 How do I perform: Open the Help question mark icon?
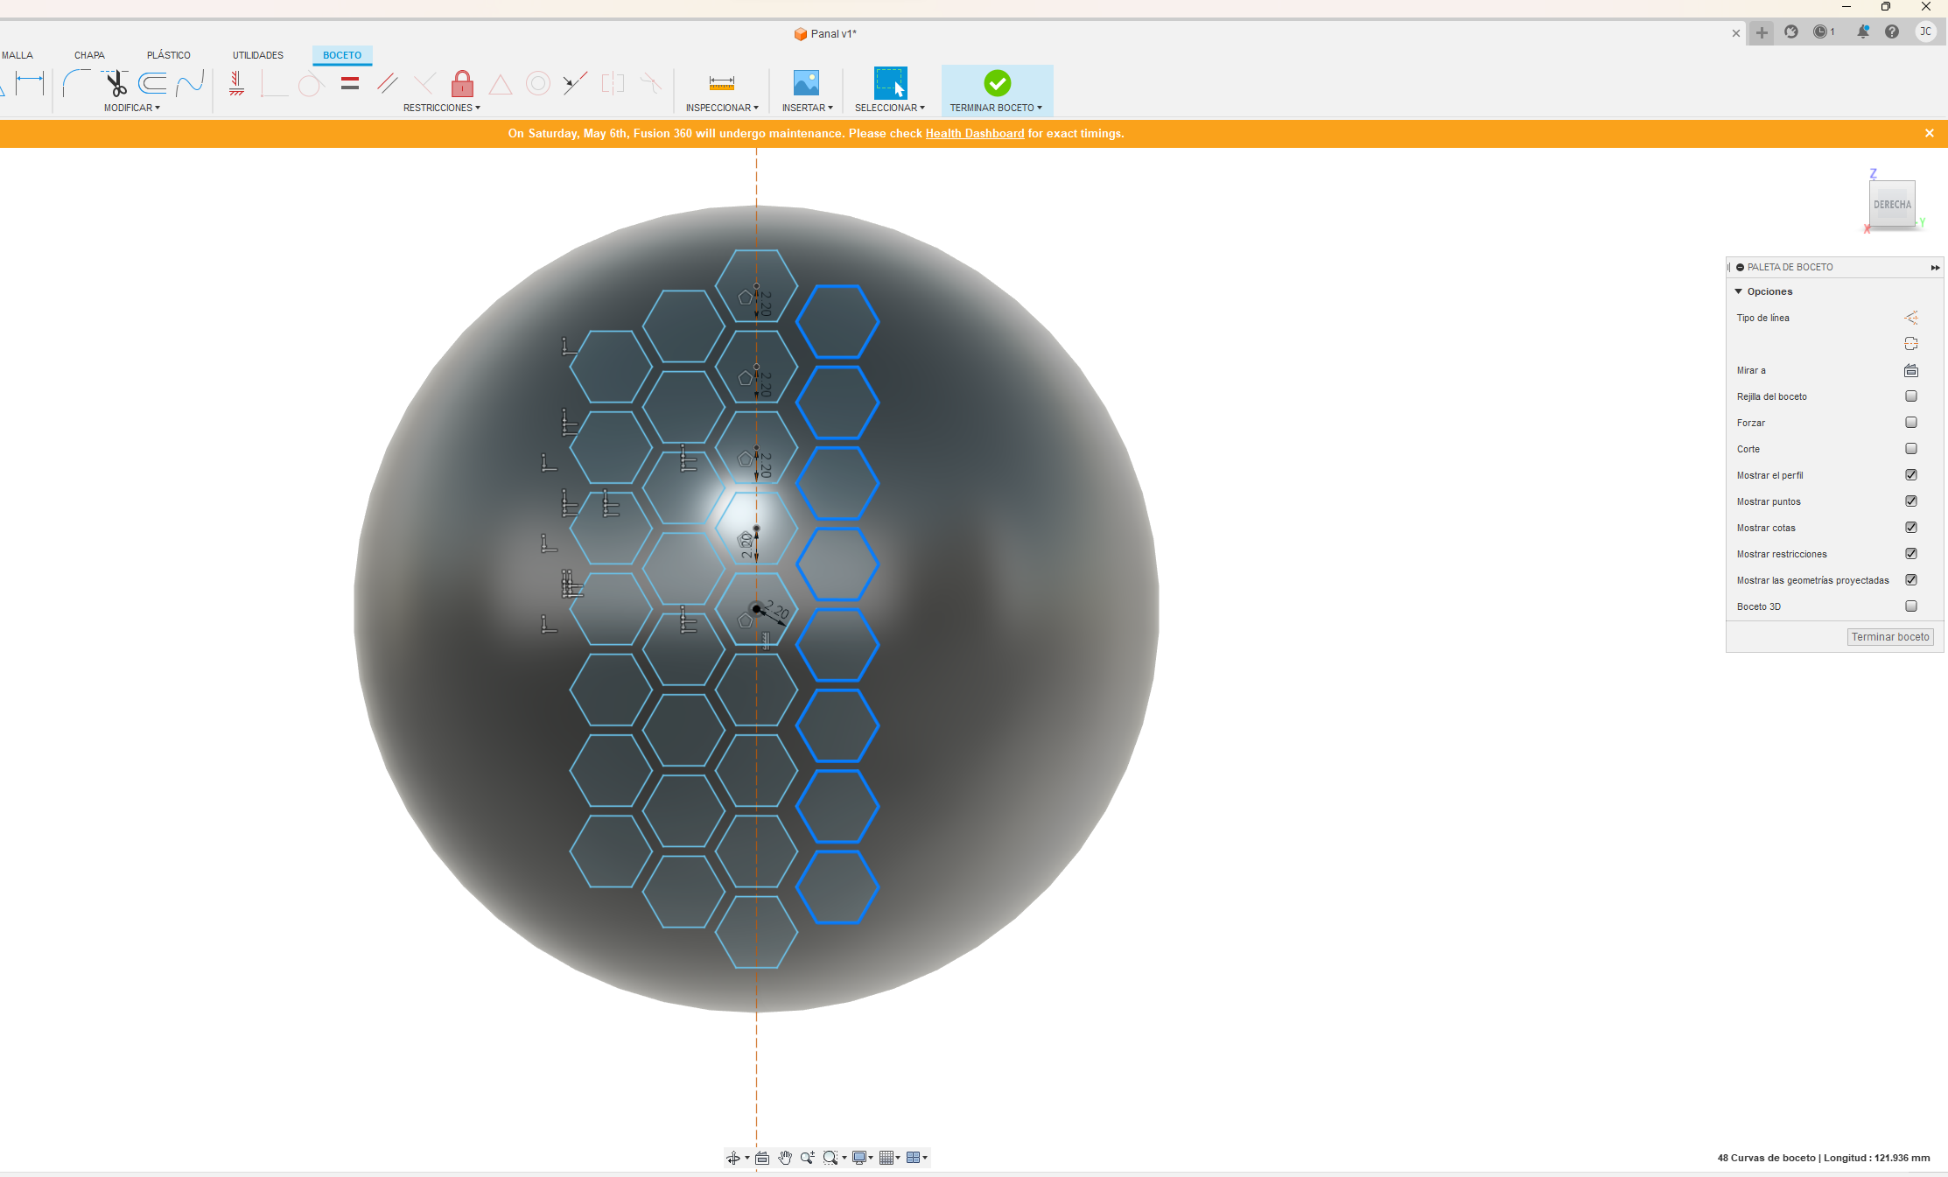pos(1892,32)
